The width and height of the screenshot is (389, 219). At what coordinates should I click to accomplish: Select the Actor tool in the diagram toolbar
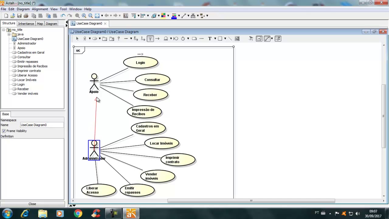[x=85, y=39]
